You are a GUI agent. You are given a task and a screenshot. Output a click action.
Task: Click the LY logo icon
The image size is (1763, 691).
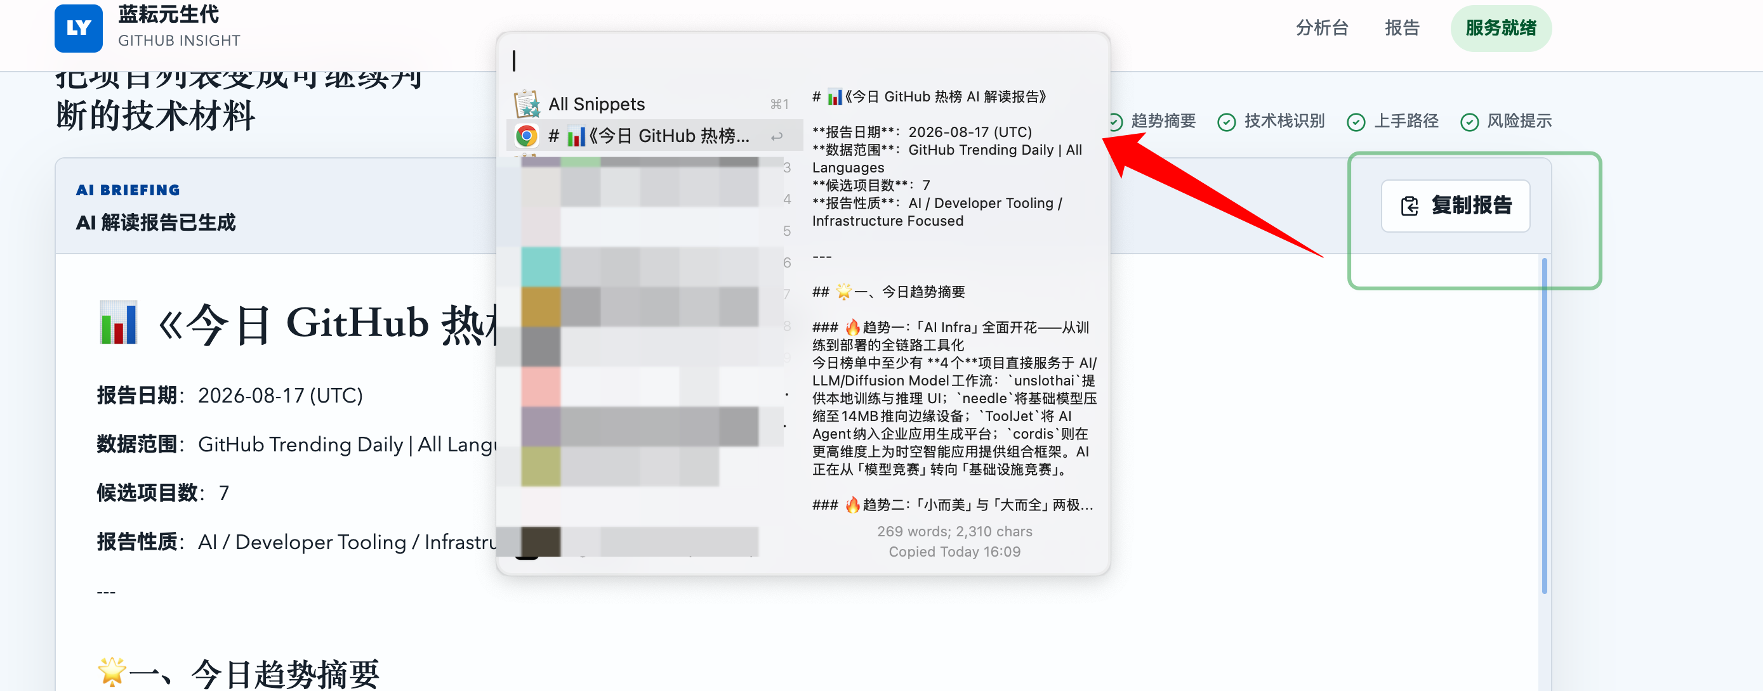point(79,28)
